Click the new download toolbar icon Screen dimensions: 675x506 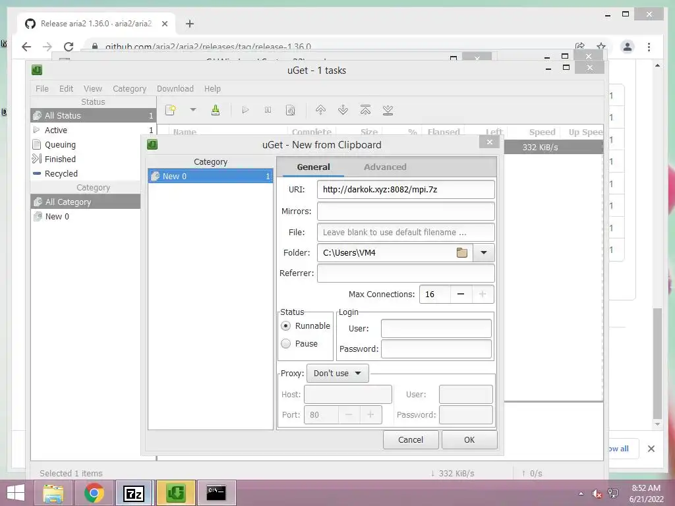(171, 110)
